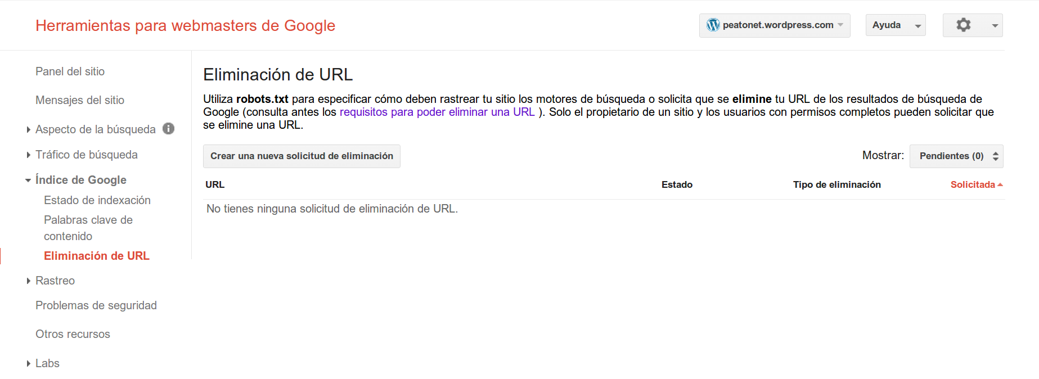1039x379 pixels.
Task: Open Problemas de seguridad
Action: [x=96, y=305]
